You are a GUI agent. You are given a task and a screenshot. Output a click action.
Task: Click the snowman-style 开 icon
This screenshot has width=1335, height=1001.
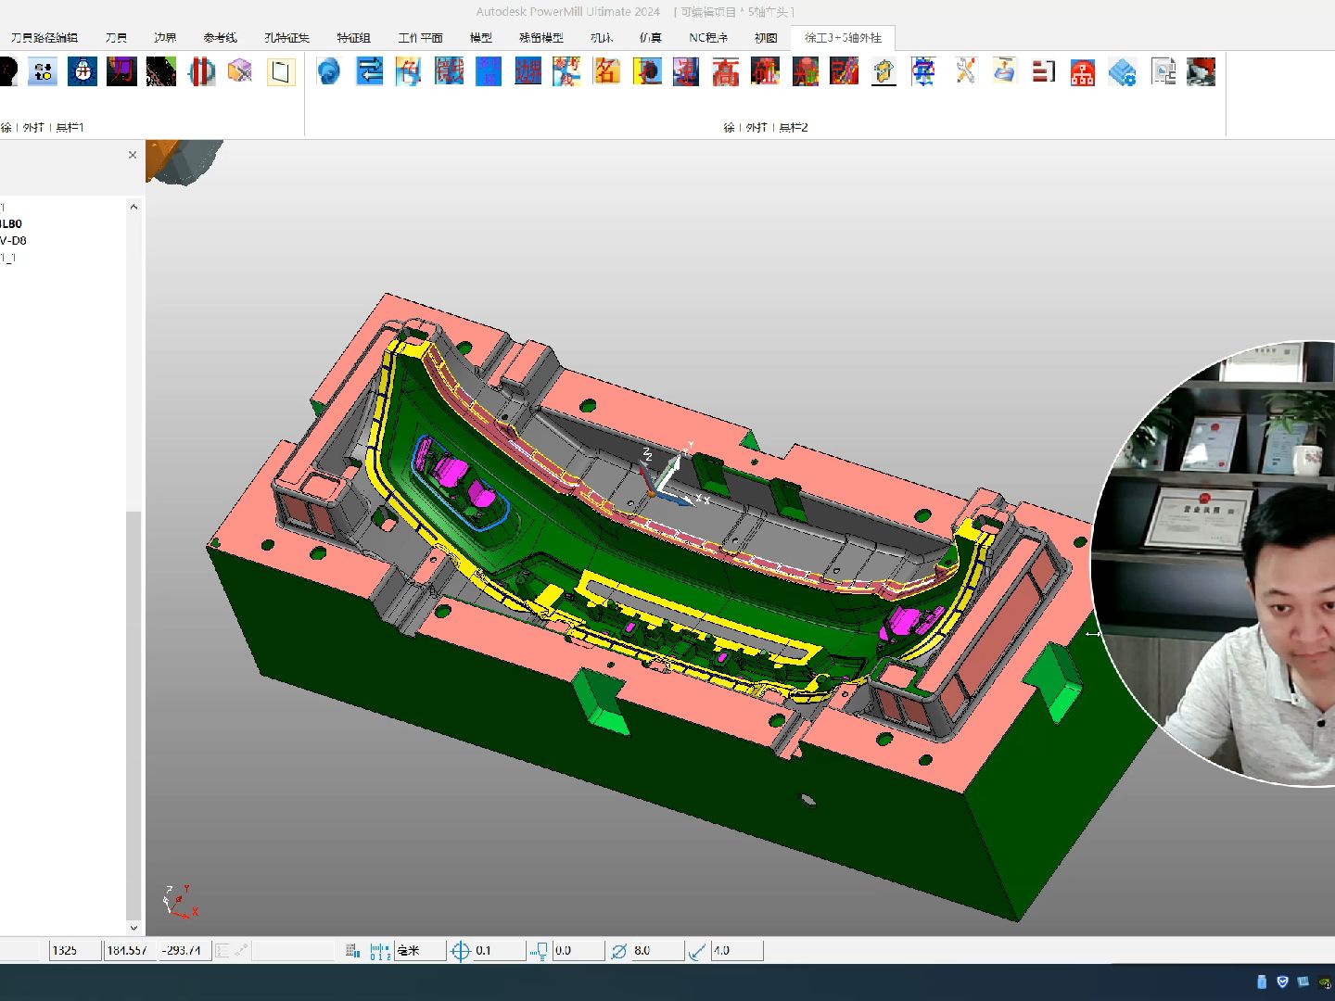coord(83,71)
